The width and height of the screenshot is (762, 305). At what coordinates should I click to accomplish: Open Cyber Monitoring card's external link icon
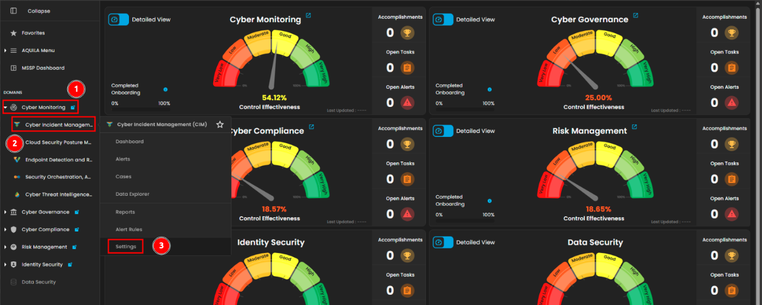pyautogui.click(x=308, y=15)
